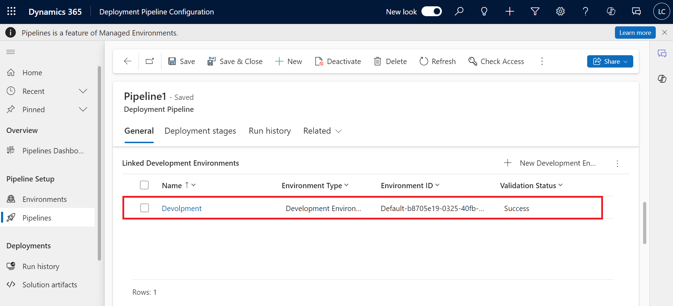Open the Devolpment environment link

[182, 208]
